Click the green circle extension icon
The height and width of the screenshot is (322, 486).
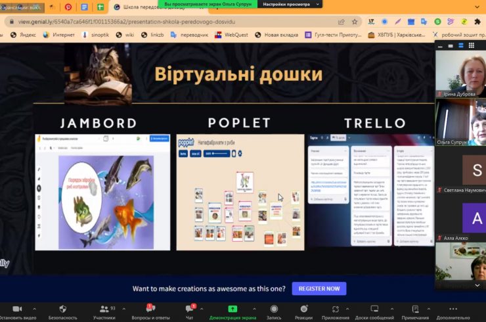(x=437, y=22)
